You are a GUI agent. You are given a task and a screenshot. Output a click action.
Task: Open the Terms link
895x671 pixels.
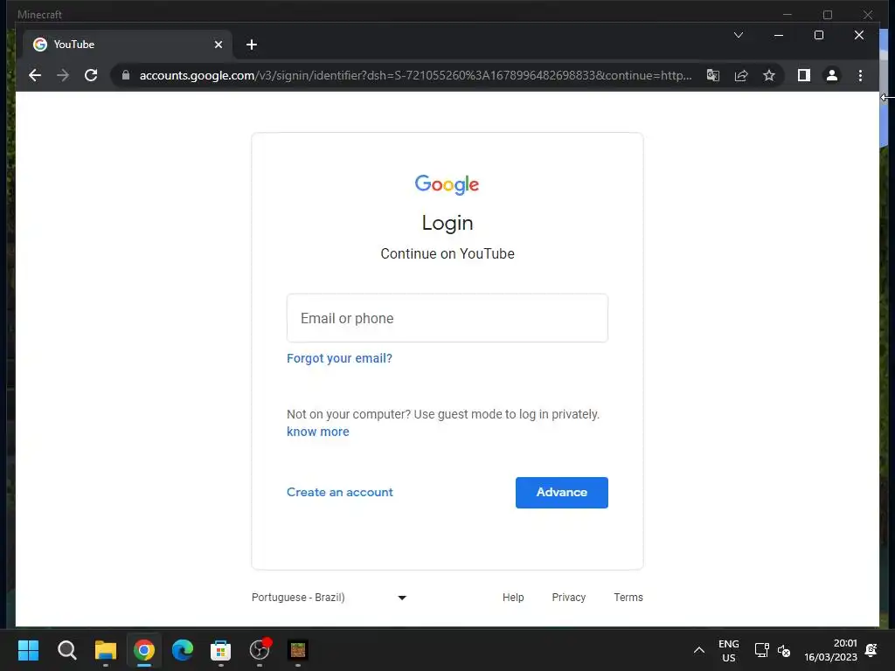click(x=628, y=598)
